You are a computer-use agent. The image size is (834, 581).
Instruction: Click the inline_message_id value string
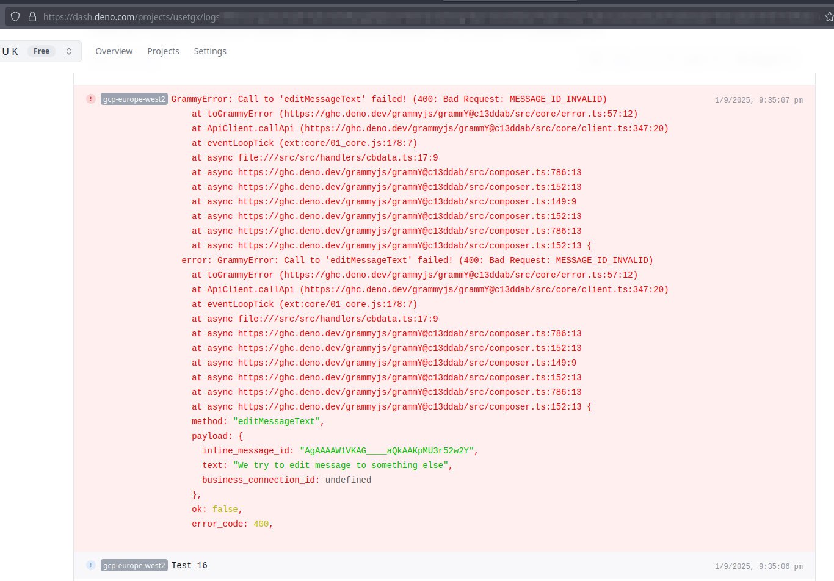tap(386, 450)
